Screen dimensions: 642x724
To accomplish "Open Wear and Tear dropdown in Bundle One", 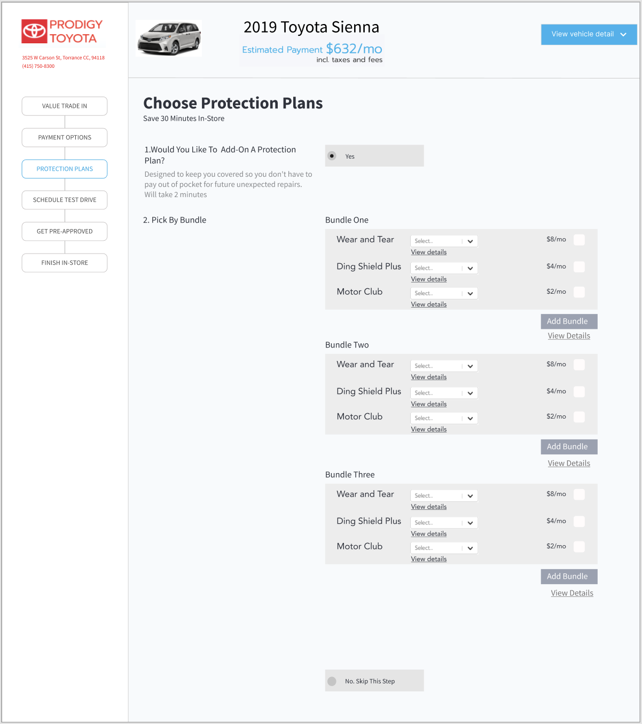I will click(444, 241).
